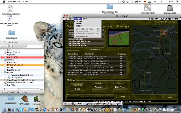The width and height of the screenshot is (181, 113).
Task: Select MyOS9Partition.dsk in the Finder window
Action: (22, 65)
